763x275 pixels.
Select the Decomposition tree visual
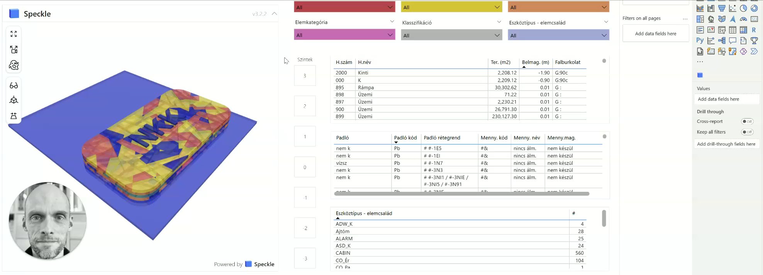[722, 40]
